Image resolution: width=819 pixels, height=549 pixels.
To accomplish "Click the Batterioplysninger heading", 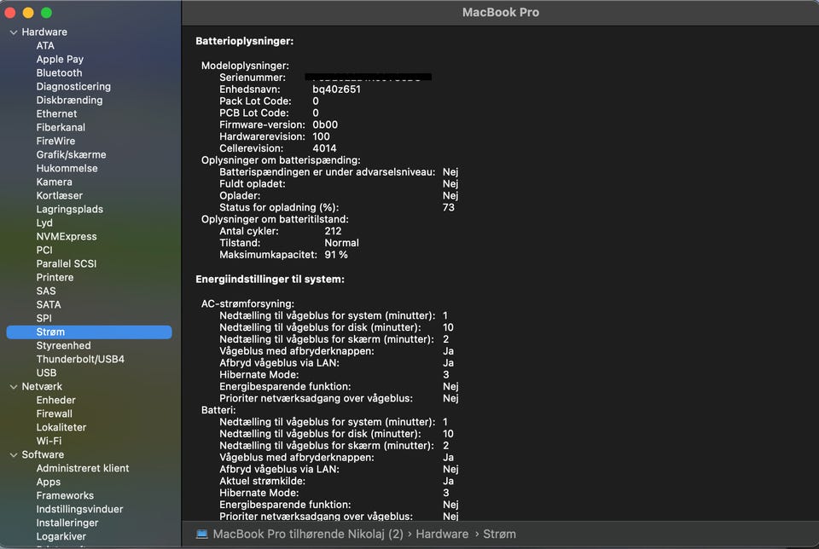I will click(x=245, y=41).
